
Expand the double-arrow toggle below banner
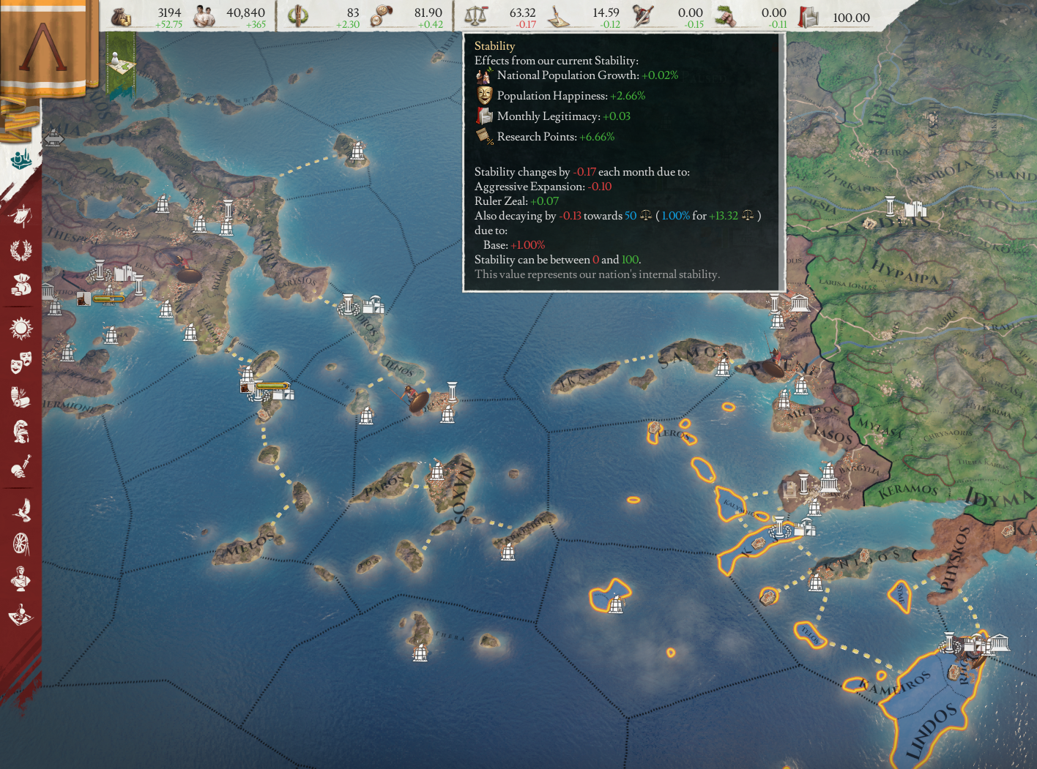click(53, 138)
